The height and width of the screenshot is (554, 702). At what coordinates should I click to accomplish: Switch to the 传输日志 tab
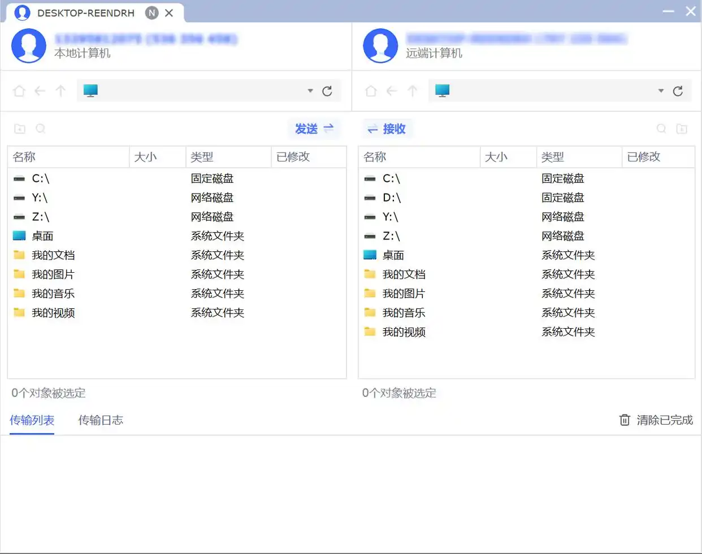101,420
